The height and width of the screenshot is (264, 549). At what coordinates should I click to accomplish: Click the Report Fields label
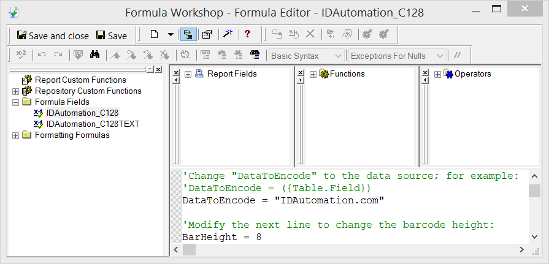coord(232,74)
